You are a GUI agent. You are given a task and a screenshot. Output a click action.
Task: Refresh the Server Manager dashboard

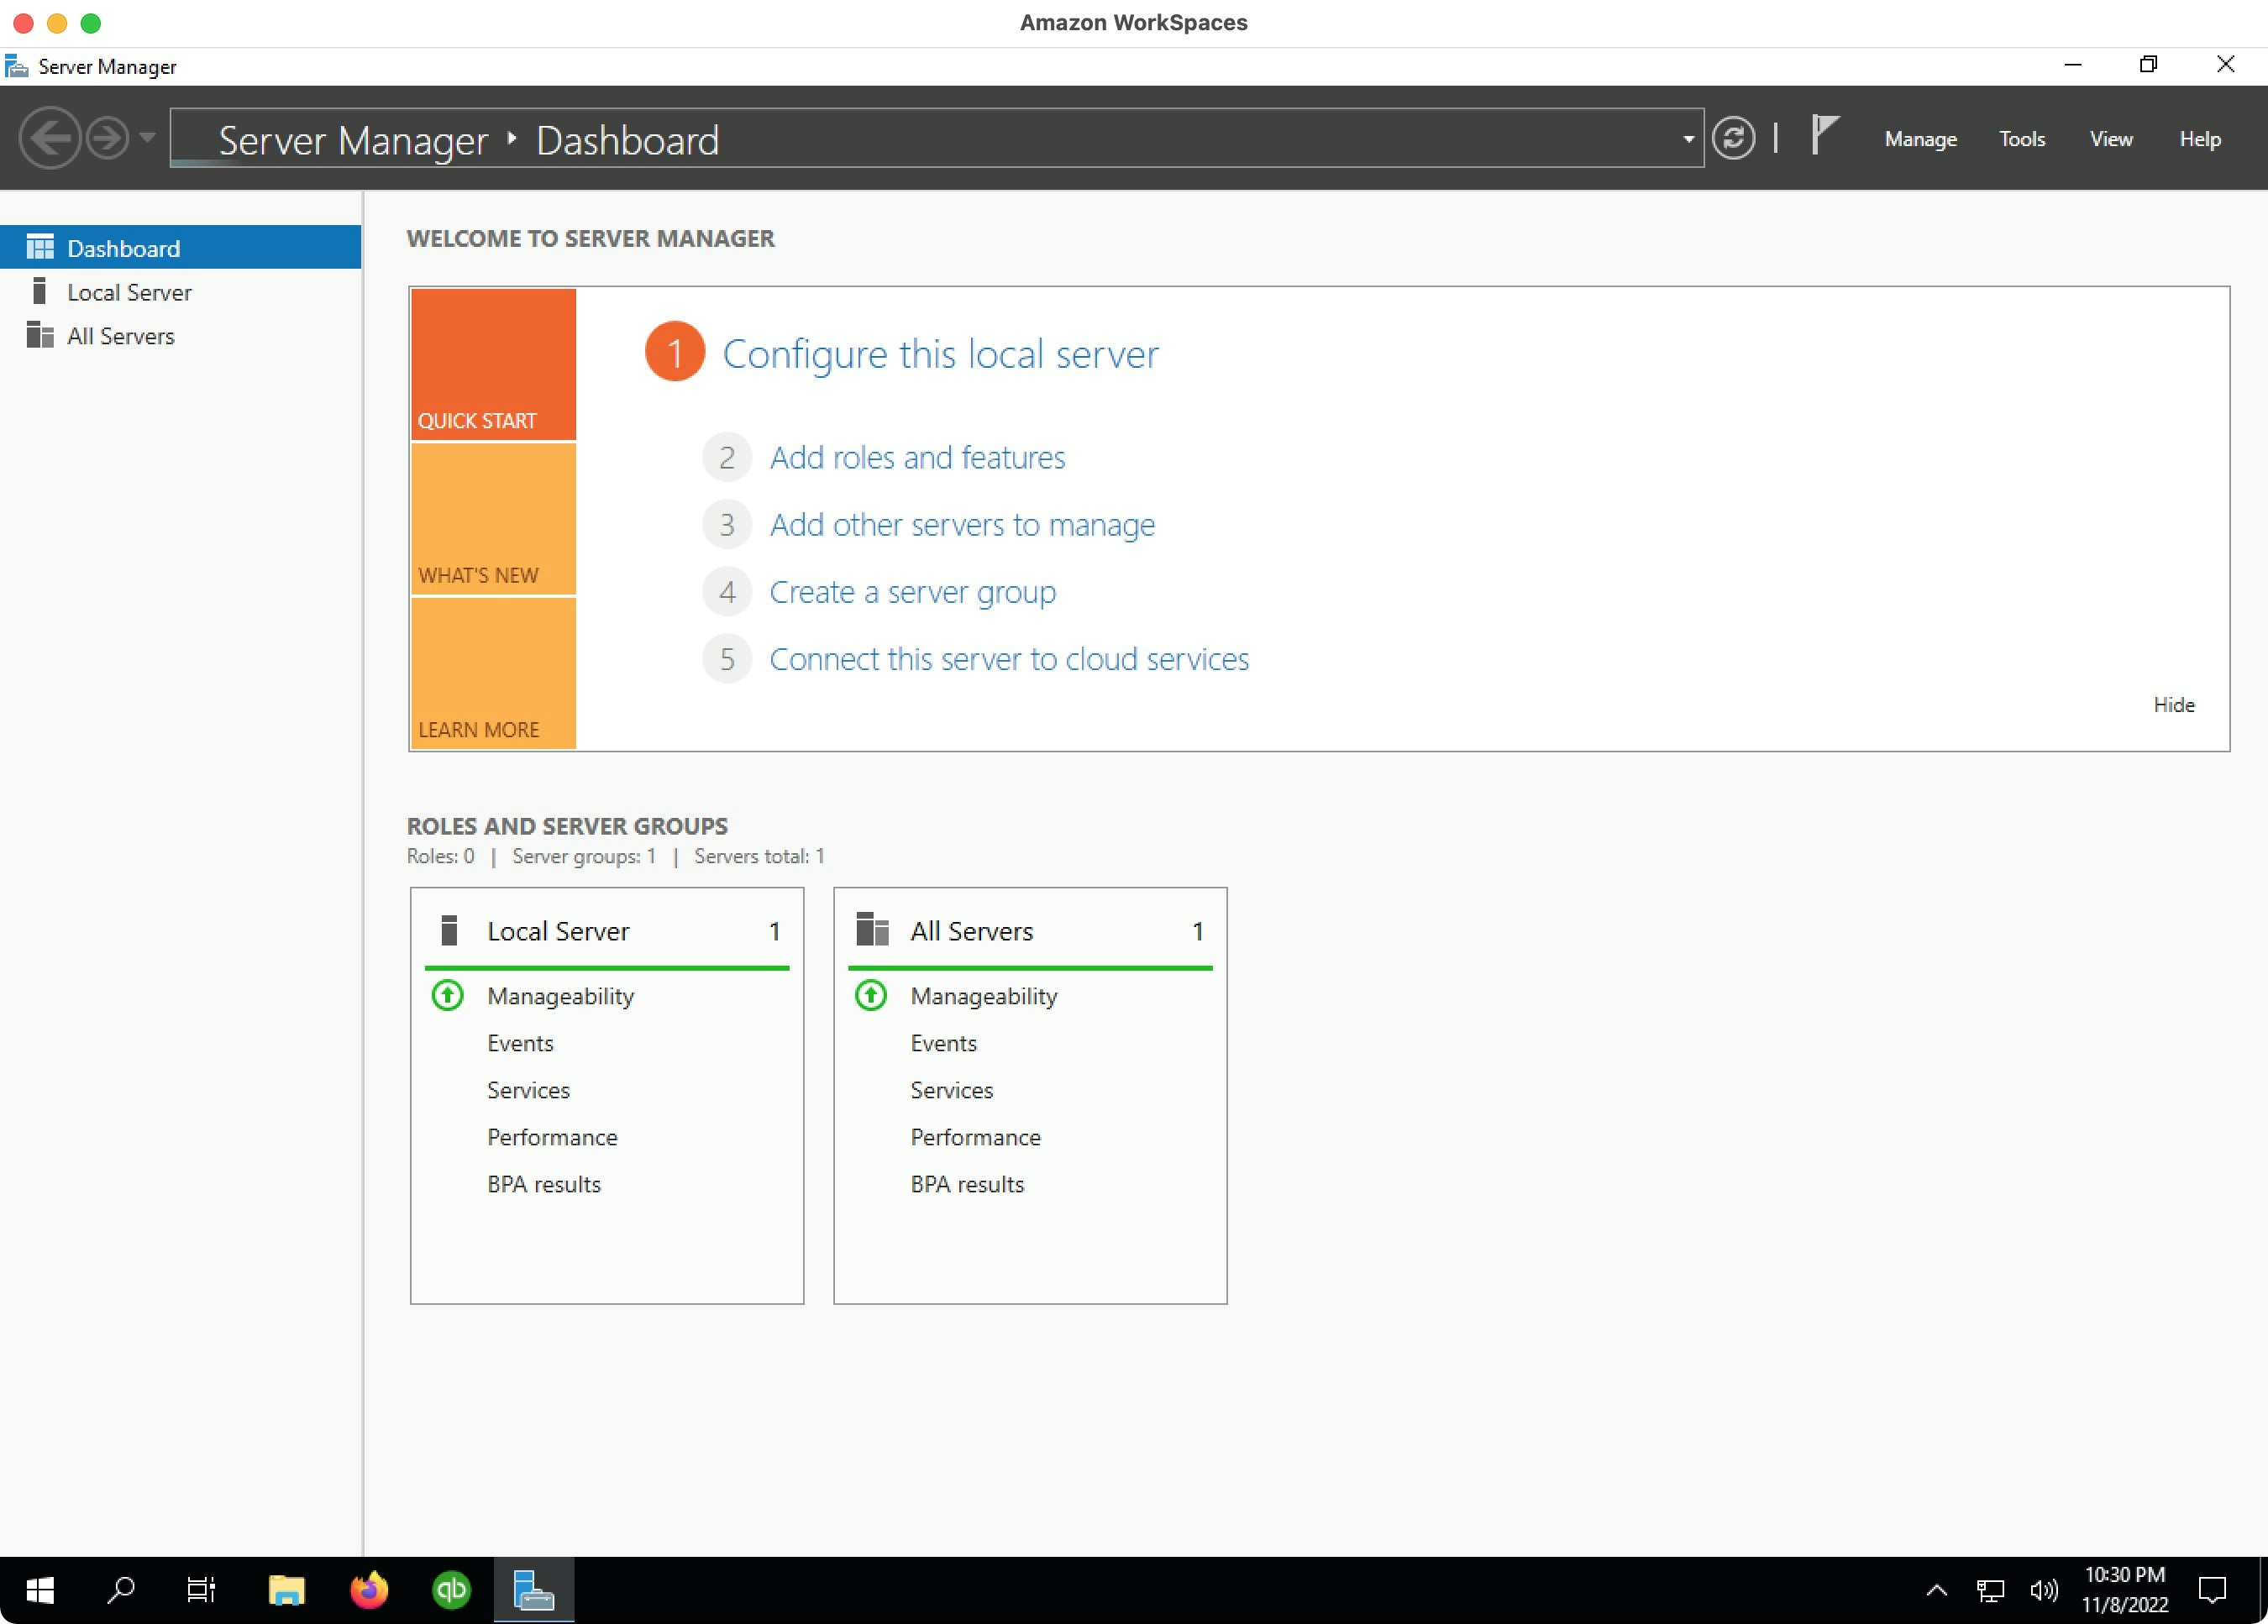[x=1733, y=138]
